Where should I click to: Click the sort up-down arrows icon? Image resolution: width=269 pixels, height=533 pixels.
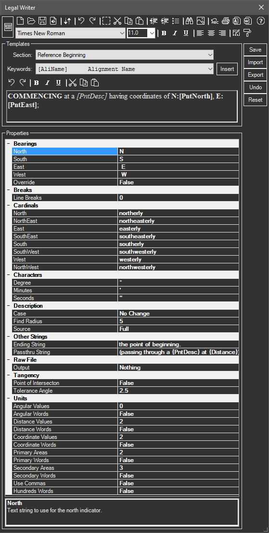(67, 21)
